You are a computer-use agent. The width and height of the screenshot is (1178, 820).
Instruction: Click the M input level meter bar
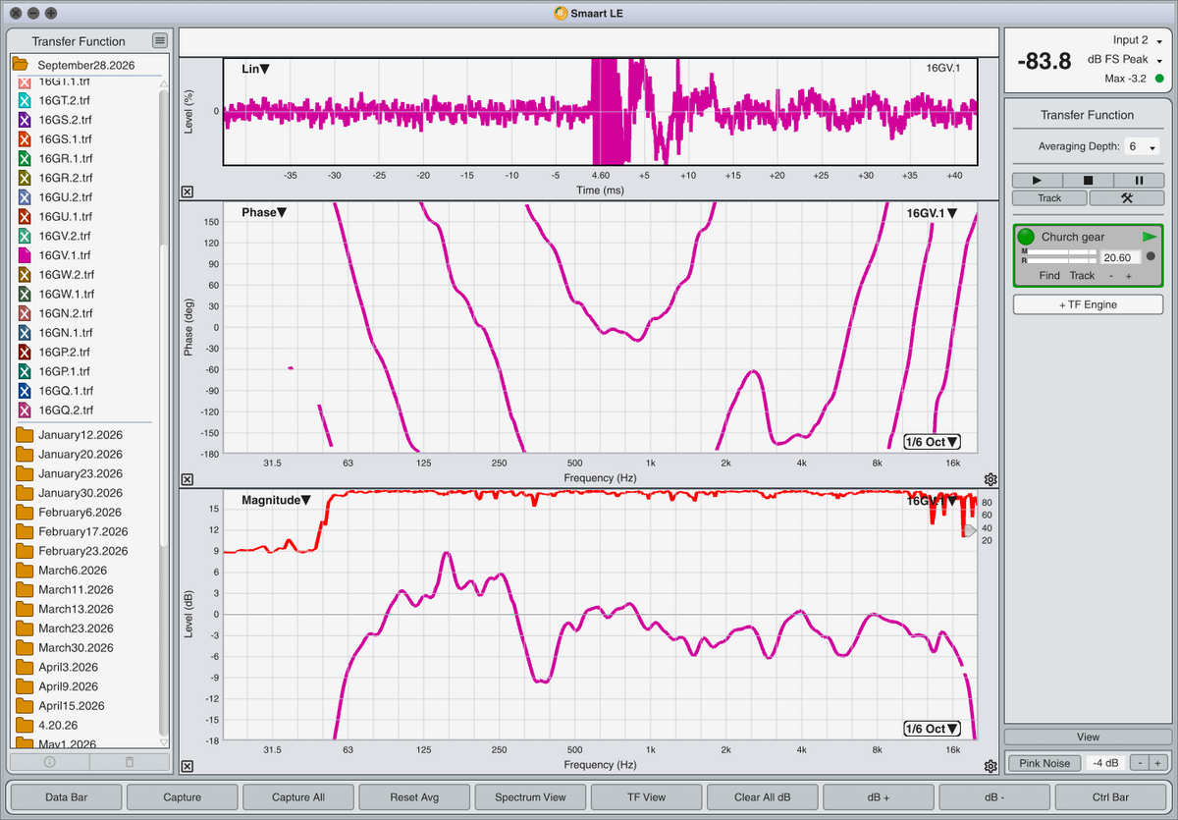[x=1062, y=251]
